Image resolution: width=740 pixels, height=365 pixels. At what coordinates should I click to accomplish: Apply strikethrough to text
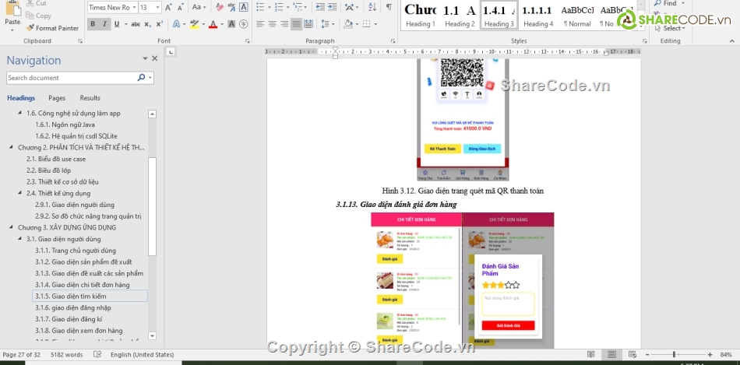(x=135, y=24)
